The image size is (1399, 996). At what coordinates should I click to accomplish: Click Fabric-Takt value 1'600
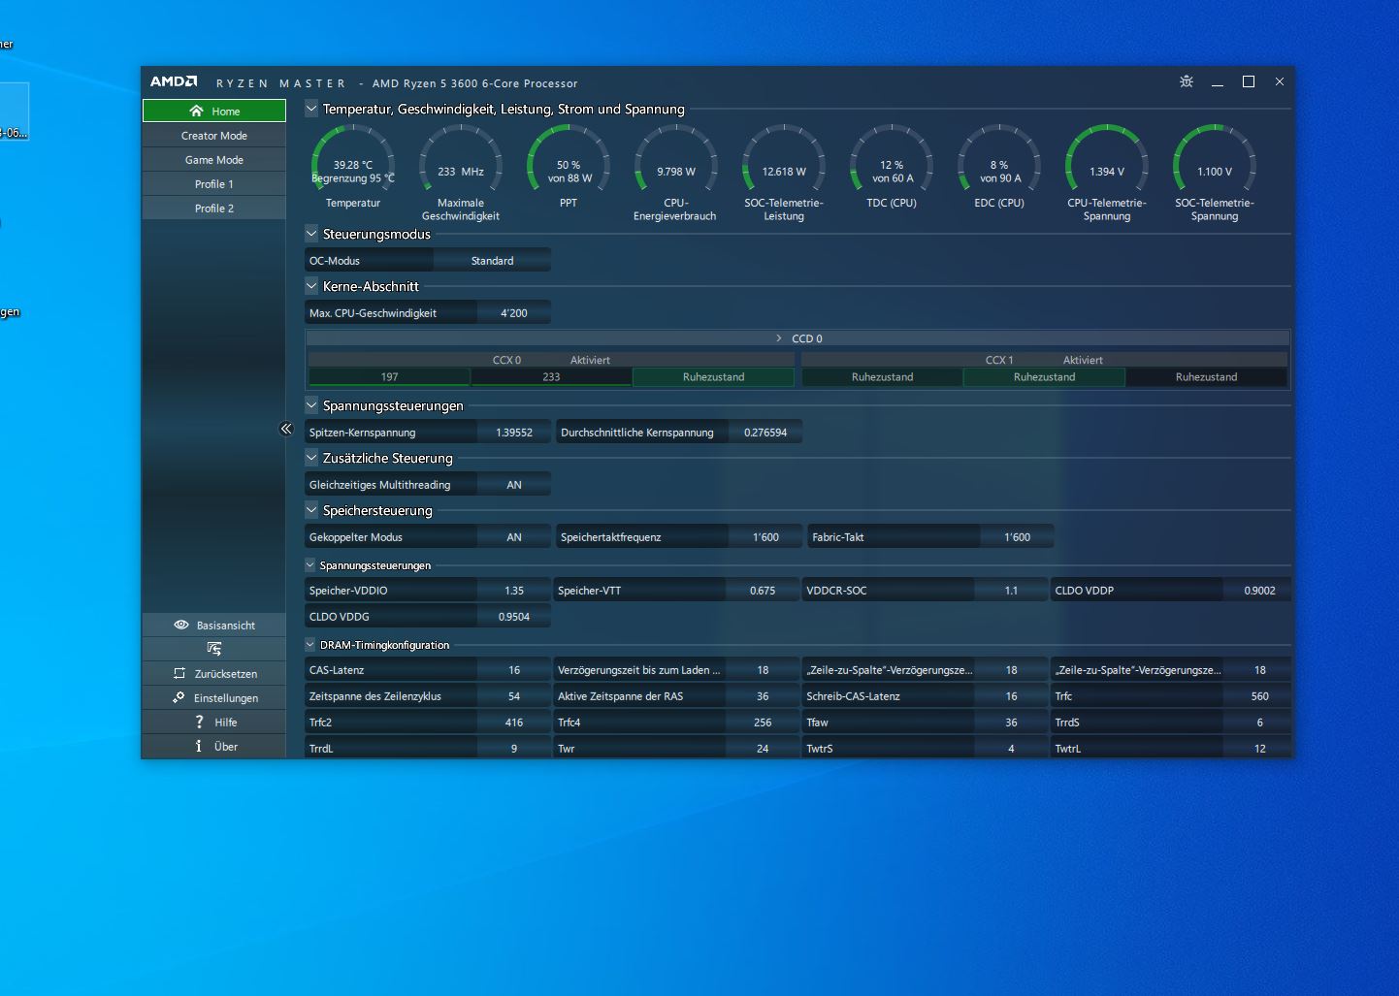(x=1017, y=537)
